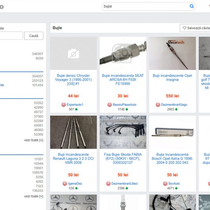
Task: Click green star beside rating 4571
Action: click(x=176, y=188)
